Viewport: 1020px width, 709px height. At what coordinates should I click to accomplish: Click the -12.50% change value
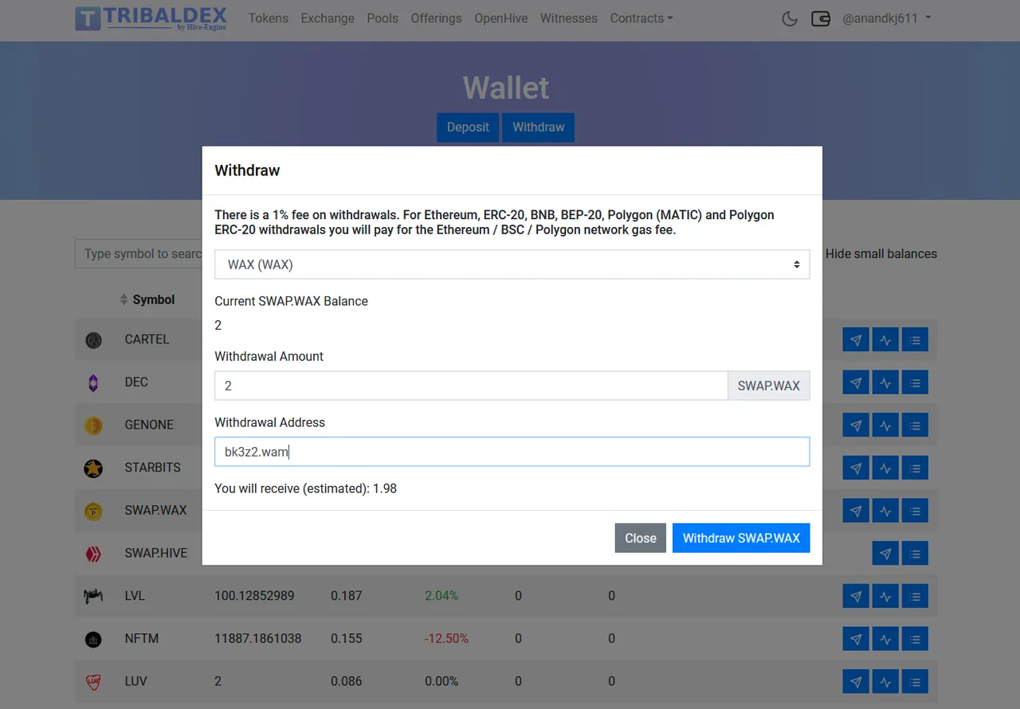point(446,639)
